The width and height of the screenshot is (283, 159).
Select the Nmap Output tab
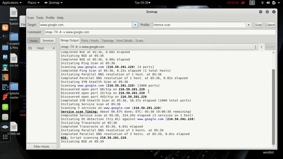70,40
